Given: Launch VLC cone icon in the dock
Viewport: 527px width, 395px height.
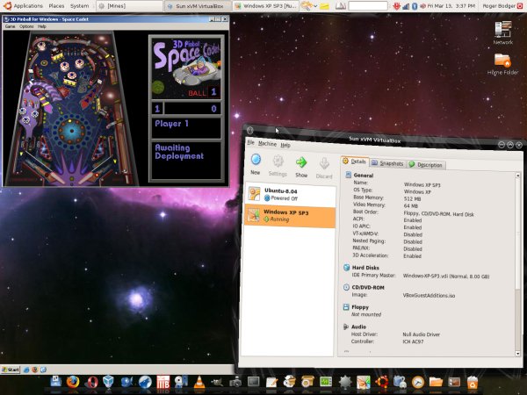Looking at the screenshot, I should (x=199, y=382).
